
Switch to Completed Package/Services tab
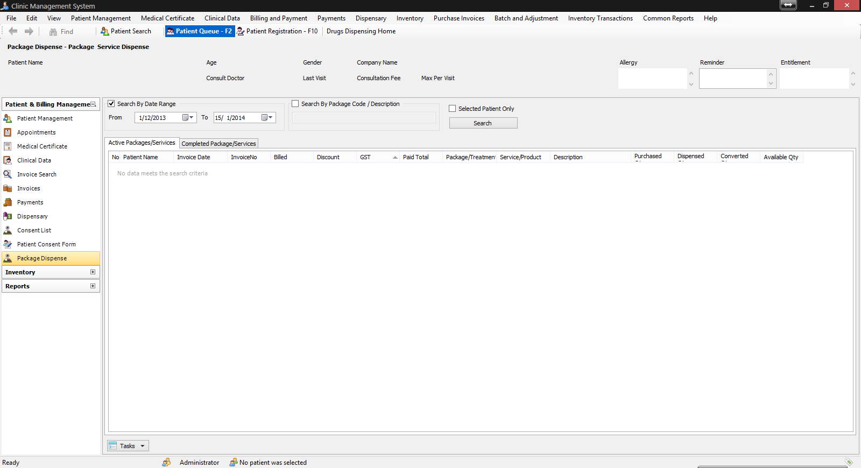click(218, 144)
